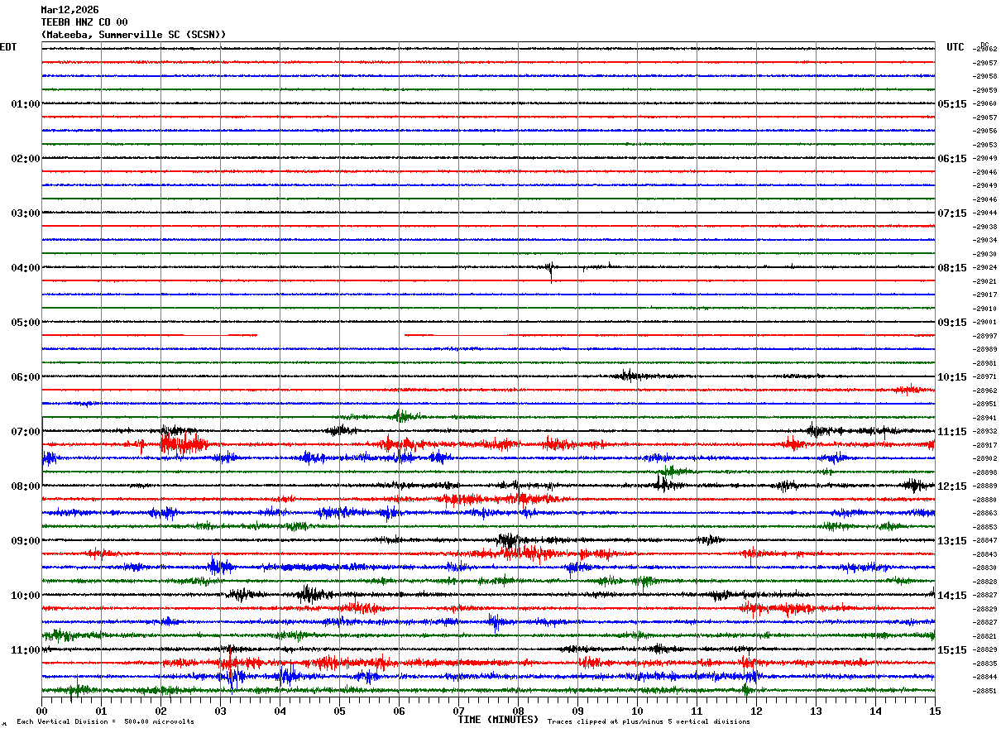Click the TIME (MINUTES) axis title
1001x733 pixels.
(498, 720)
